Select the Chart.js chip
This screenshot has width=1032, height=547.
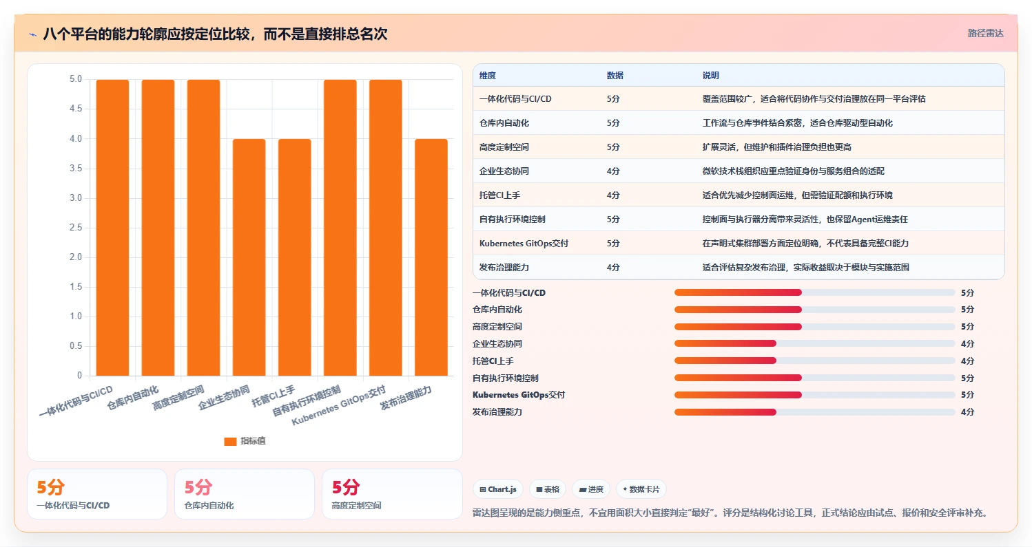[x=498, y=489]
